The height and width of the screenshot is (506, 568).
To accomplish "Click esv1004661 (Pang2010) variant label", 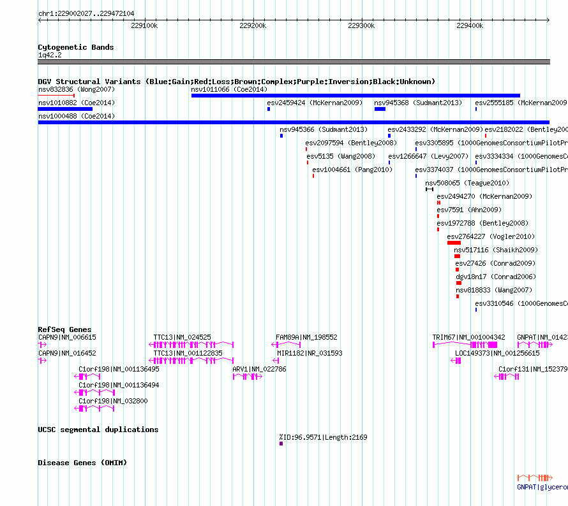I will (352, 170).
